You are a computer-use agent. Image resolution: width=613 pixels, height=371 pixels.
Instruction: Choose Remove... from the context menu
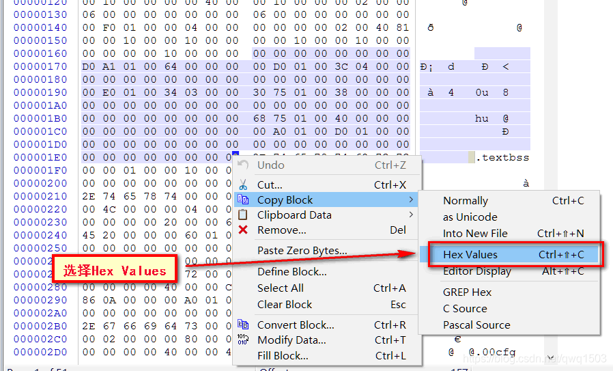pos(327,230)
